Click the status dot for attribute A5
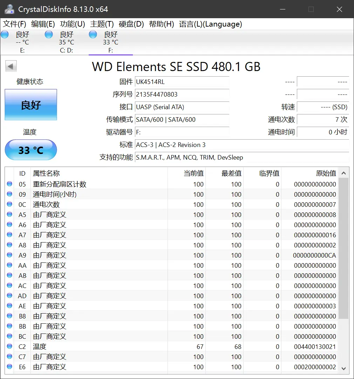This screenshot has width=354, height=379. [9, 215]
